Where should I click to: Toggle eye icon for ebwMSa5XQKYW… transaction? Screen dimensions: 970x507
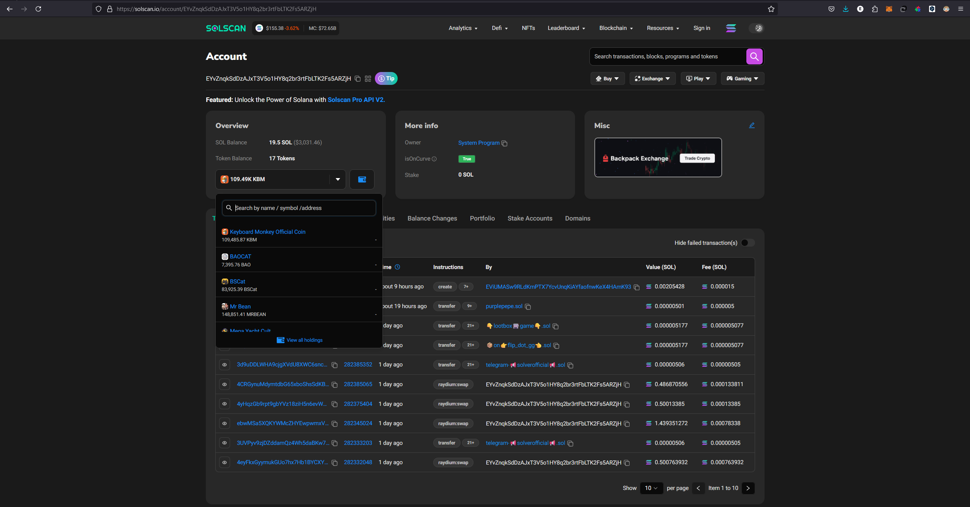tap(224, 423)
